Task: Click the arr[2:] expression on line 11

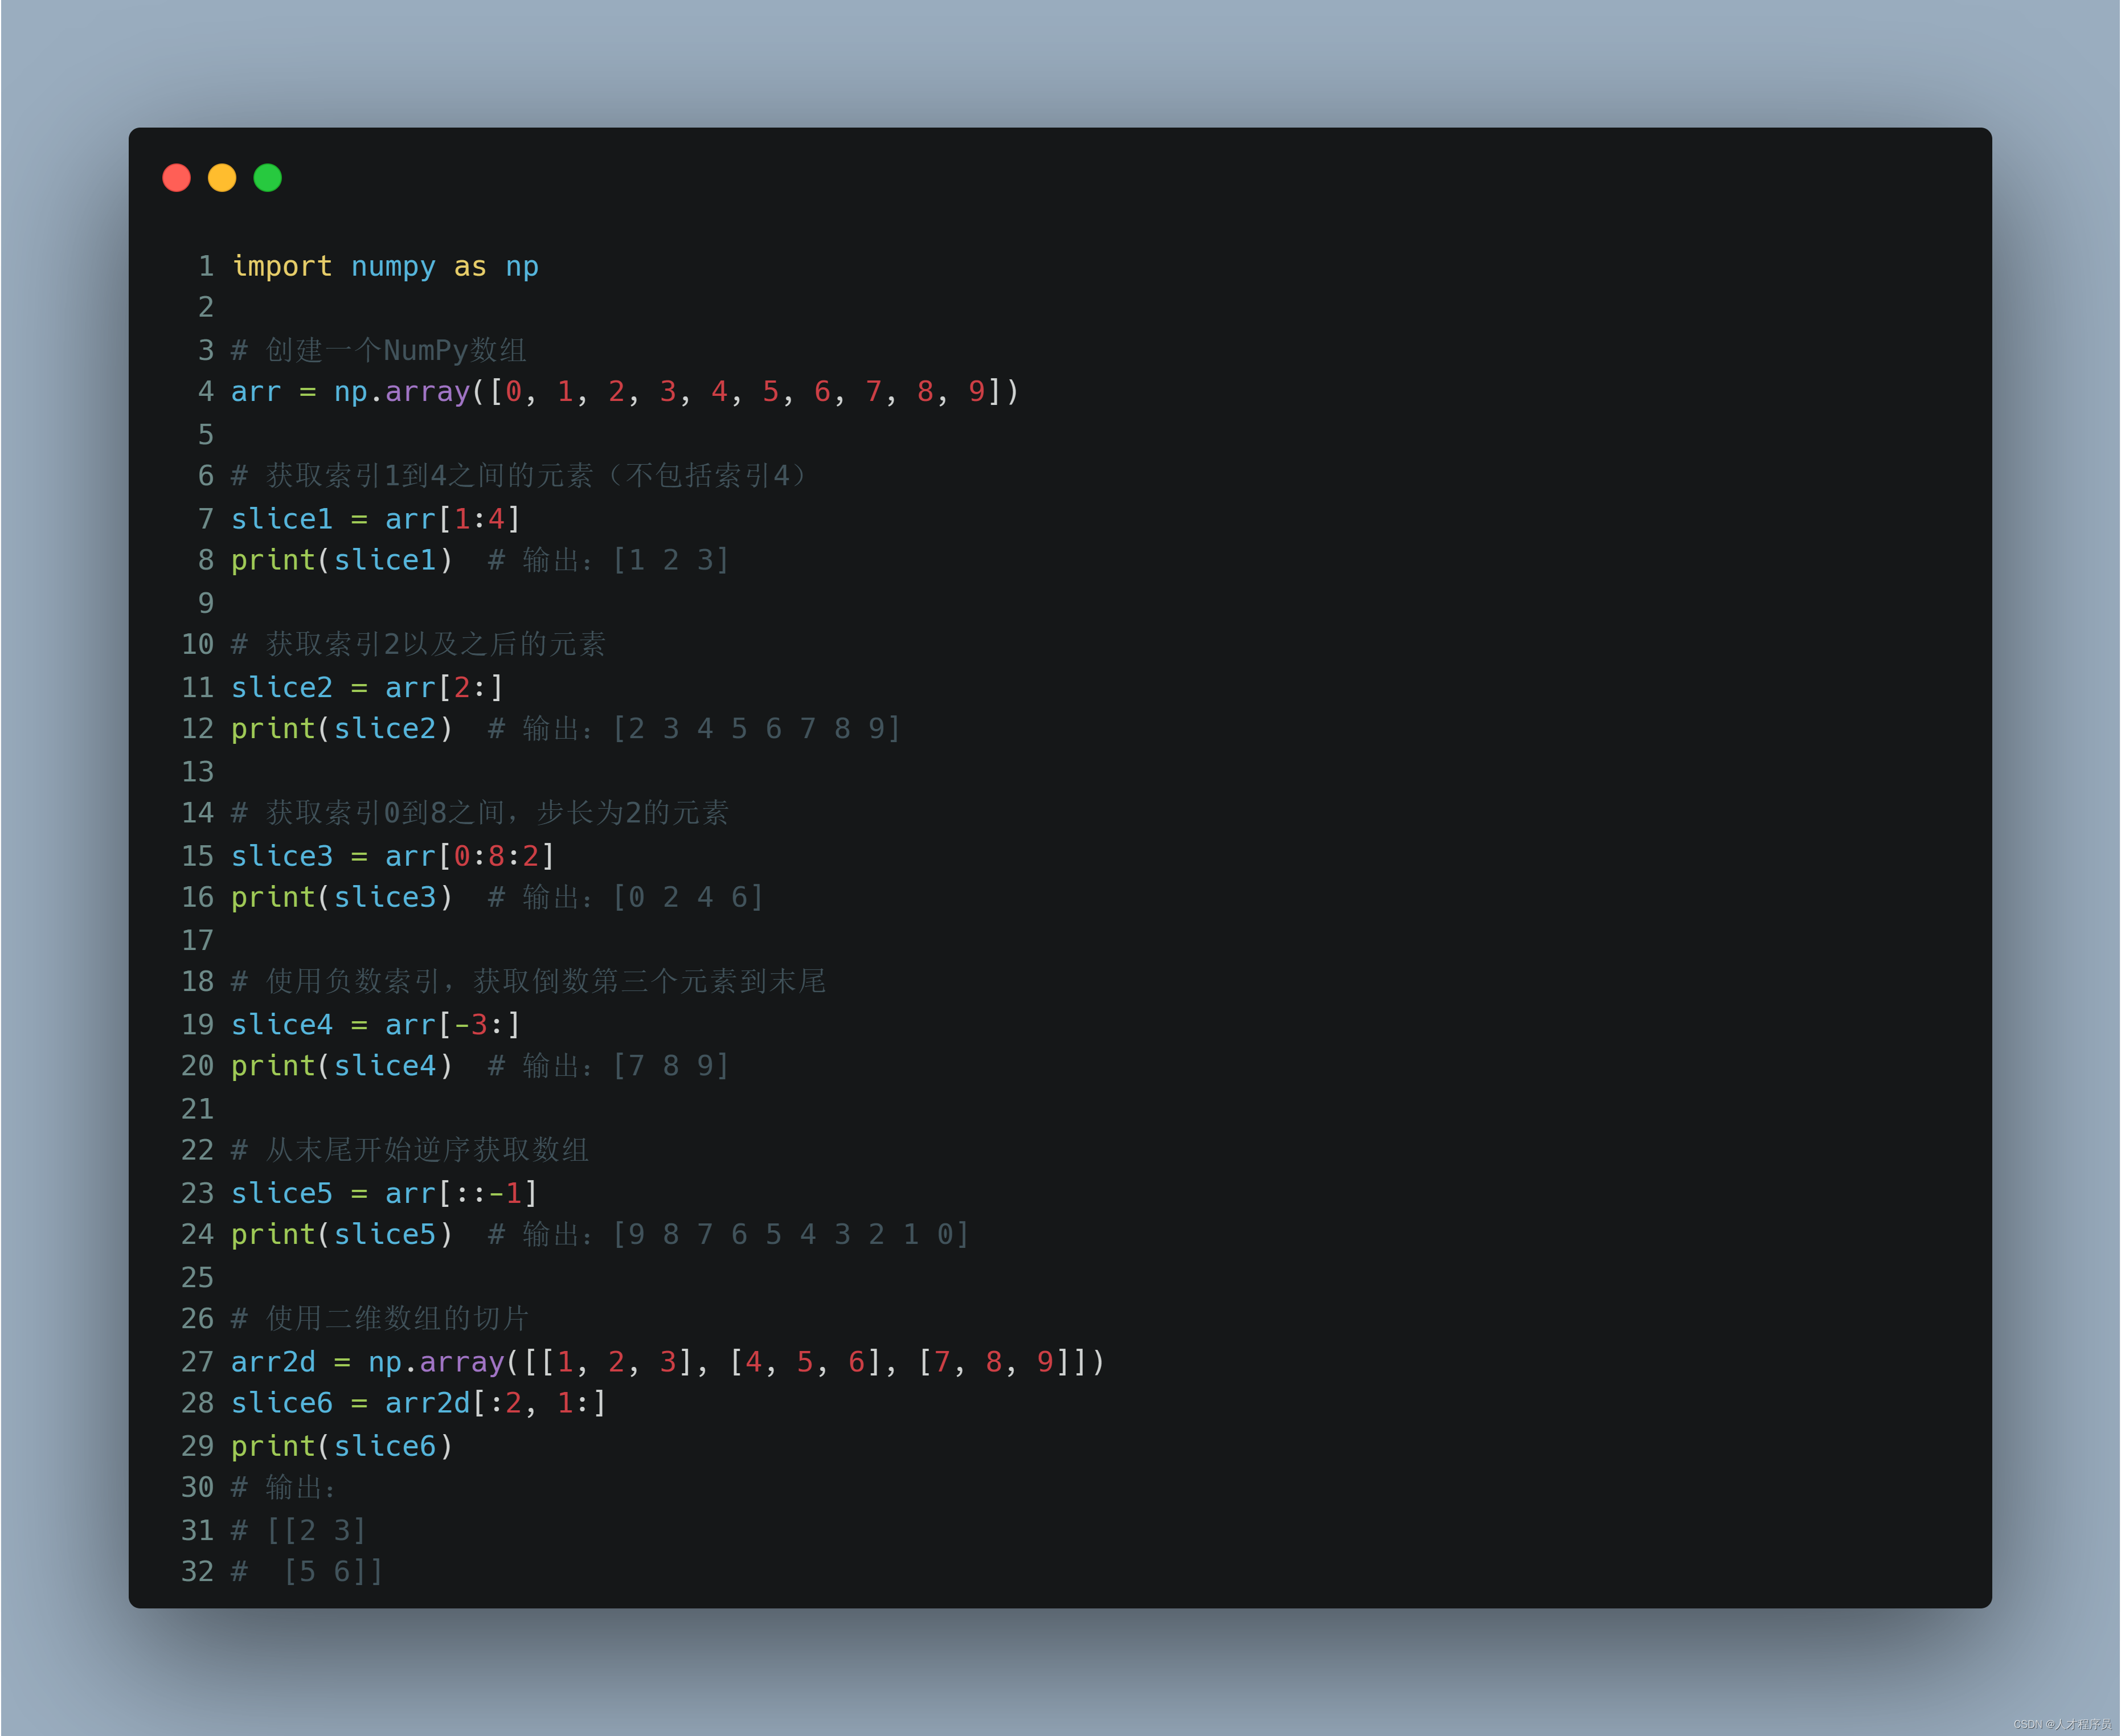Action: 445,688
